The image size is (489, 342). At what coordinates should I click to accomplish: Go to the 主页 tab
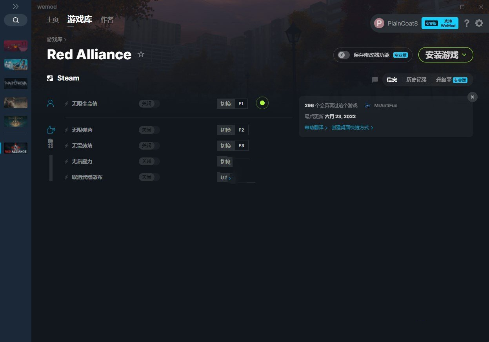click(53, 20)
